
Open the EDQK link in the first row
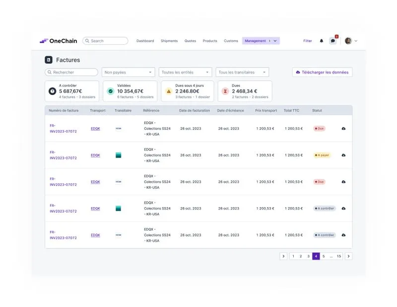pyautogui.click(x=95, y=129)
